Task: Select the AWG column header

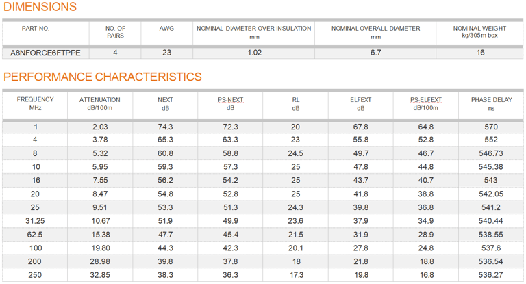Action: 166,29
